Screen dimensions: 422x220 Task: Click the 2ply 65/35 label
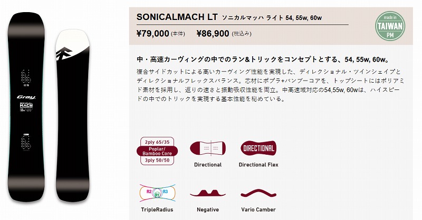pyautogui.click(x=157, y=142)
